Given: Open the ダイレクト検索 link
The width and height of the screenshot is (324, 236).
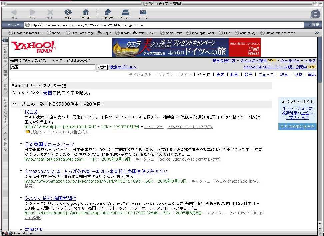Looking at the screenshot, I should click(x=254, y=60).
